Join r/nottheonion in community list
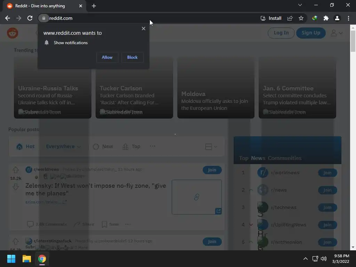 327,242
